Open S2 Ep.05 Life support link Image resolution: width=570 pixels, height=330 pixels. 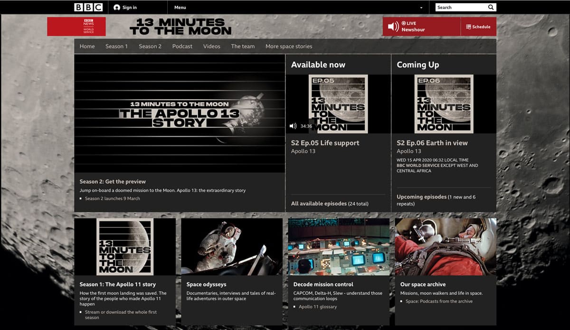tap(325, 143)
